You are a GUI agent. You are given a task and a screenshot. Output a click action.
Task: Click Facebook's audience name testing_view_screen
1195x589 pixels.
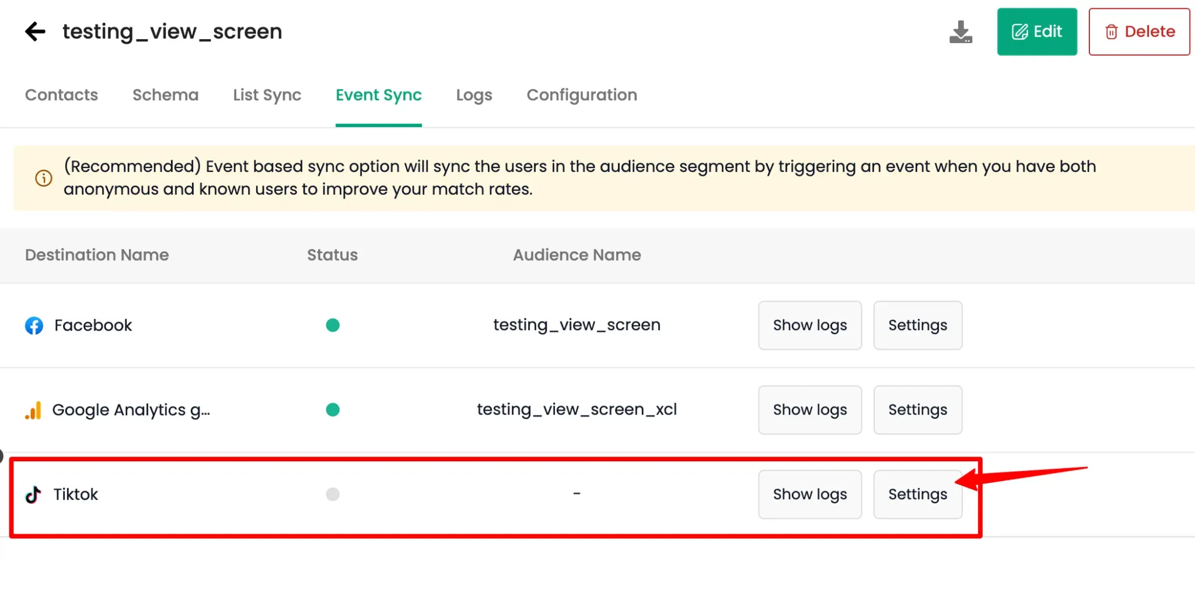tap(577, 325)
